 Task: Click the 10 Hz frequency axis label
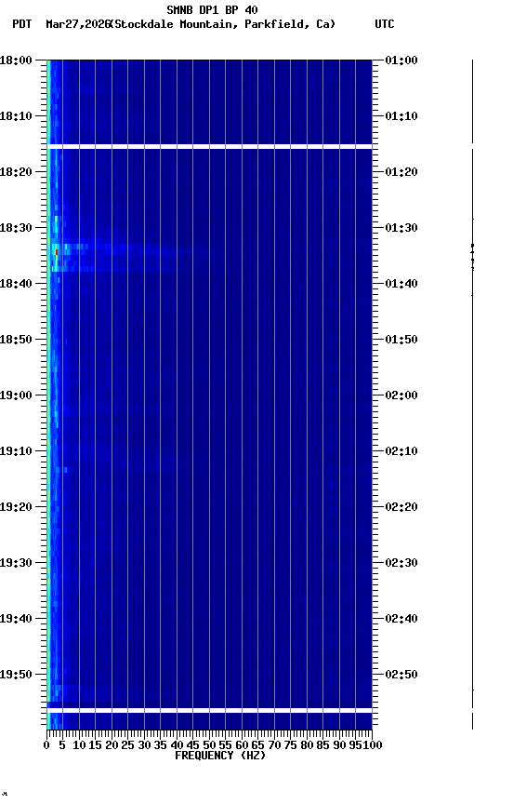79,745
